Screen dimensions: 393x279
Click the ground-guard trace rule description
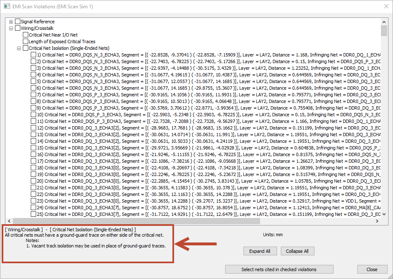tap(84, 235)
